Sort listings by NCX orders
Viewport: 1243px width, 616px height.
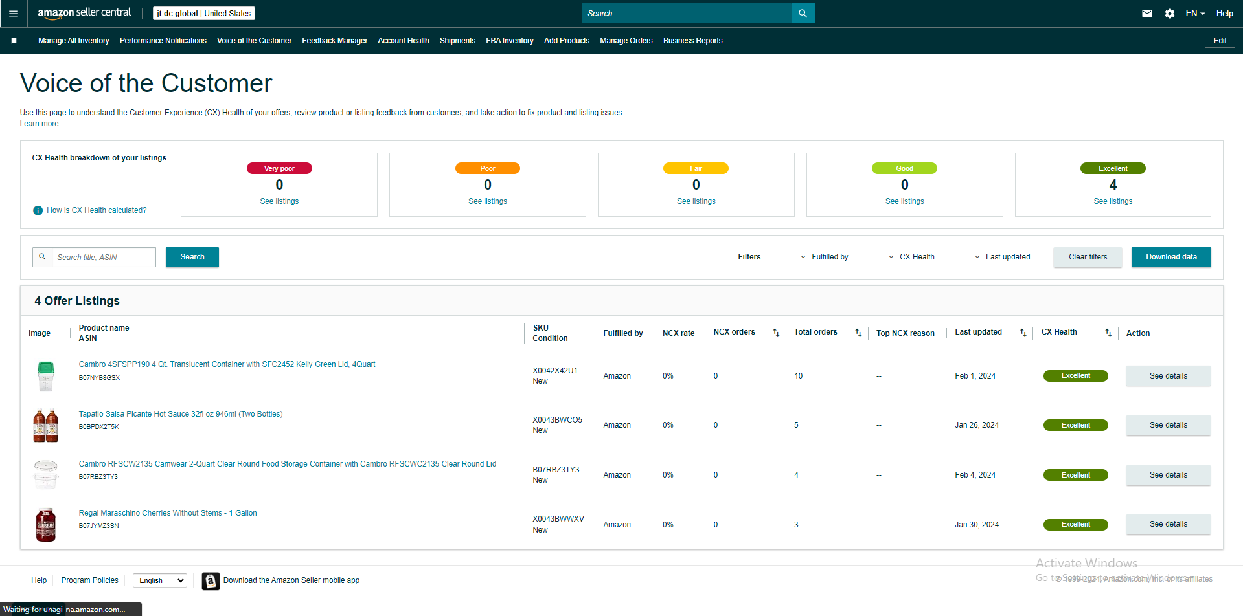pos(776,333)
